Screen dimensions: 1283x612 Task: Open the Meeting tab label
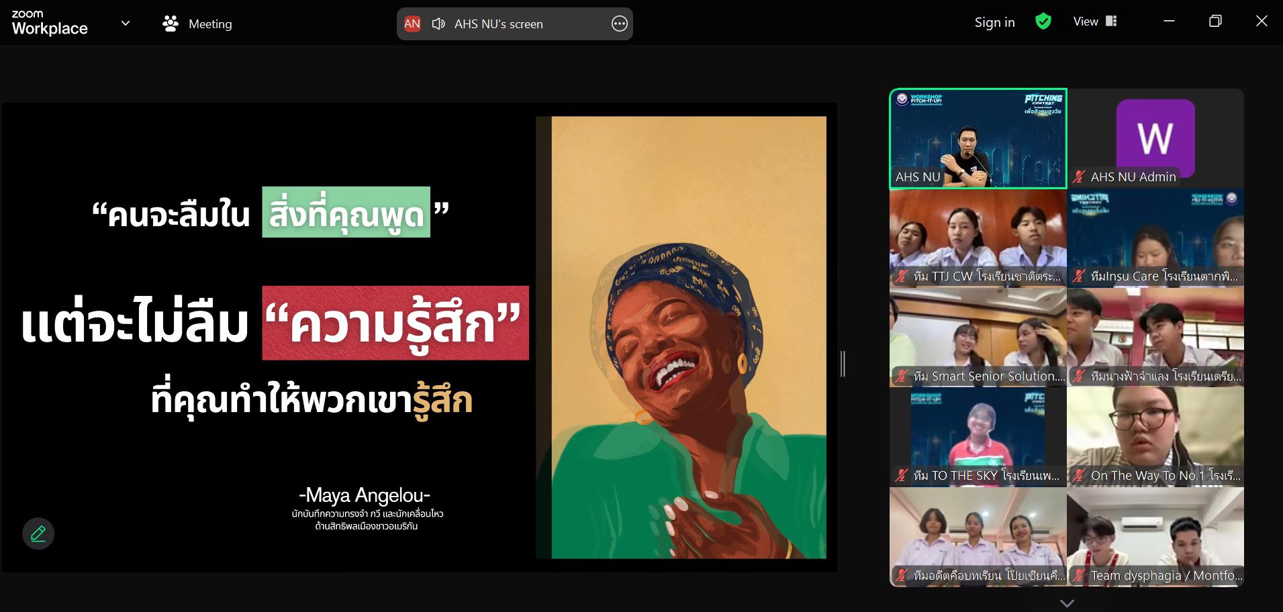click(210, 24)
